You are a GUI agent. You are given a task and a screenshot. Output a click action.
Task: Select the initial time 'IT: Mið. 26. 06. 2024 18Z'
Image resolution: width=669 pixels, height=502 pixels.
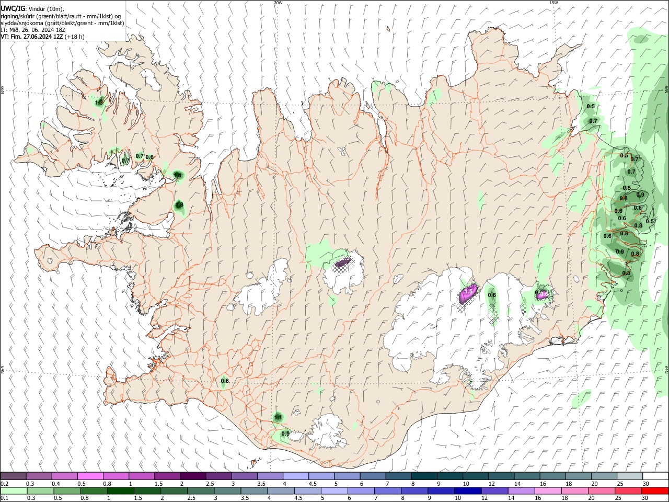[x=33, y=30]
